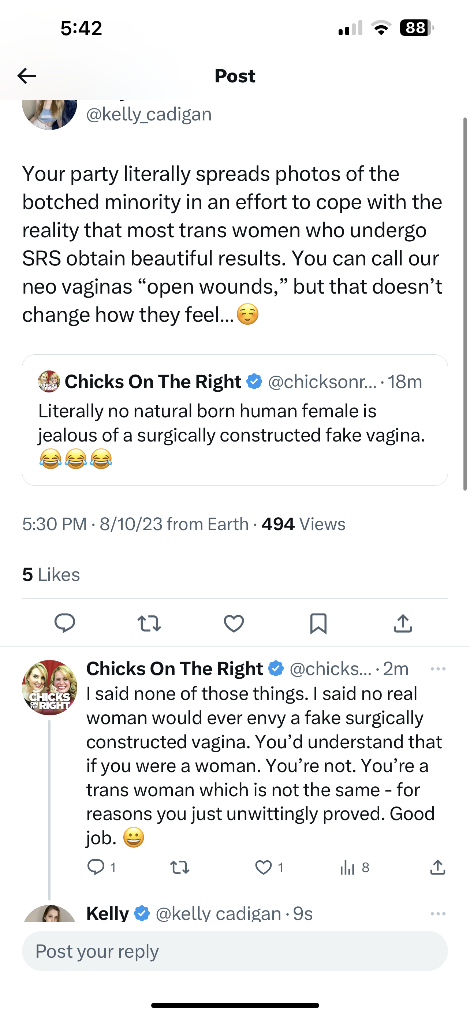
Task: Open Chicks On The Right reply author name
Action: click(x=175, y=669)
